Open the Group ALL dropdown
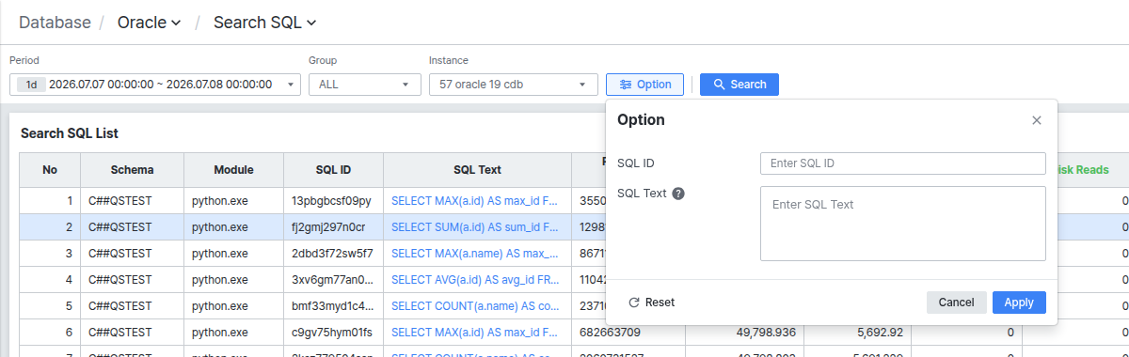This screenshot has width=1129, height=357. pyautogui.click(x=365, y=85)
